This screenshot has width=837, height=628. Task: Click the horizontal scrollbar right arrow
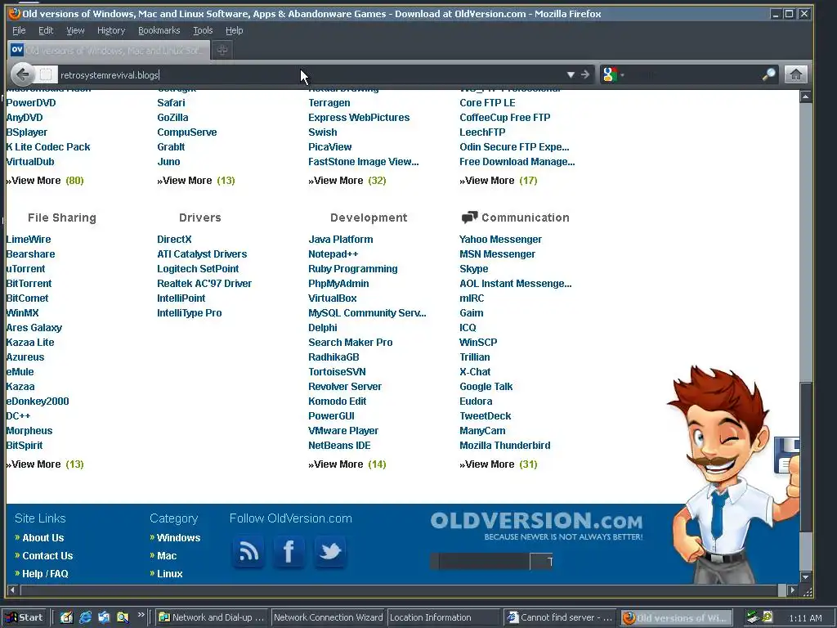[793, 590]
